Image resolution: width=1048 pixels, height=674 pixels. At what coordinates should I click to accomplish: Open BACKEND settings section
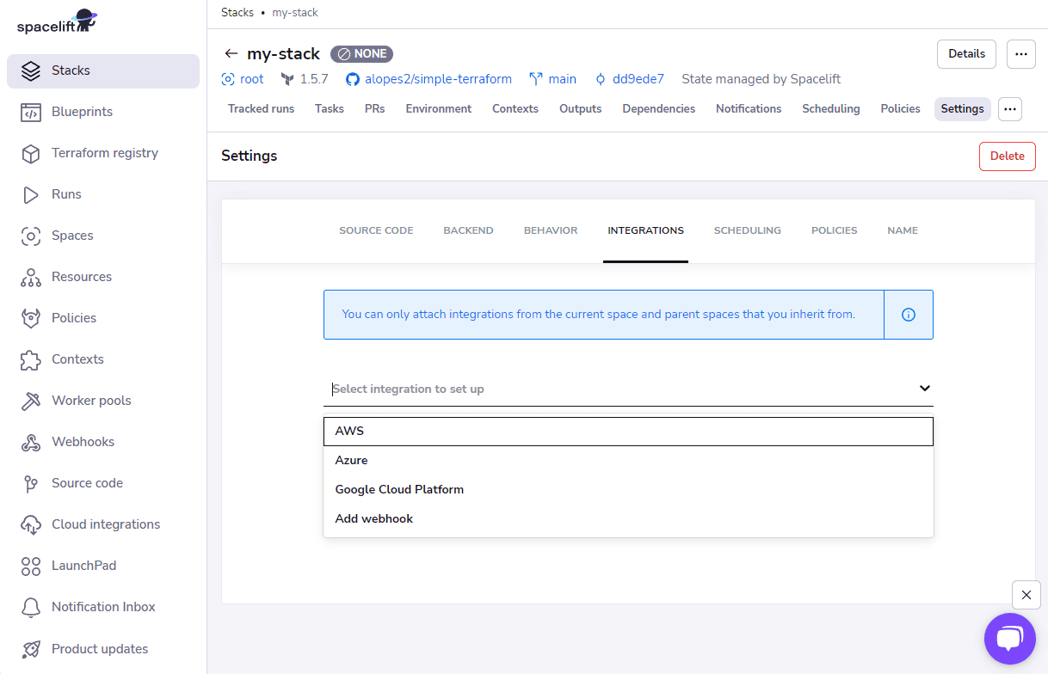coord(468,230)
